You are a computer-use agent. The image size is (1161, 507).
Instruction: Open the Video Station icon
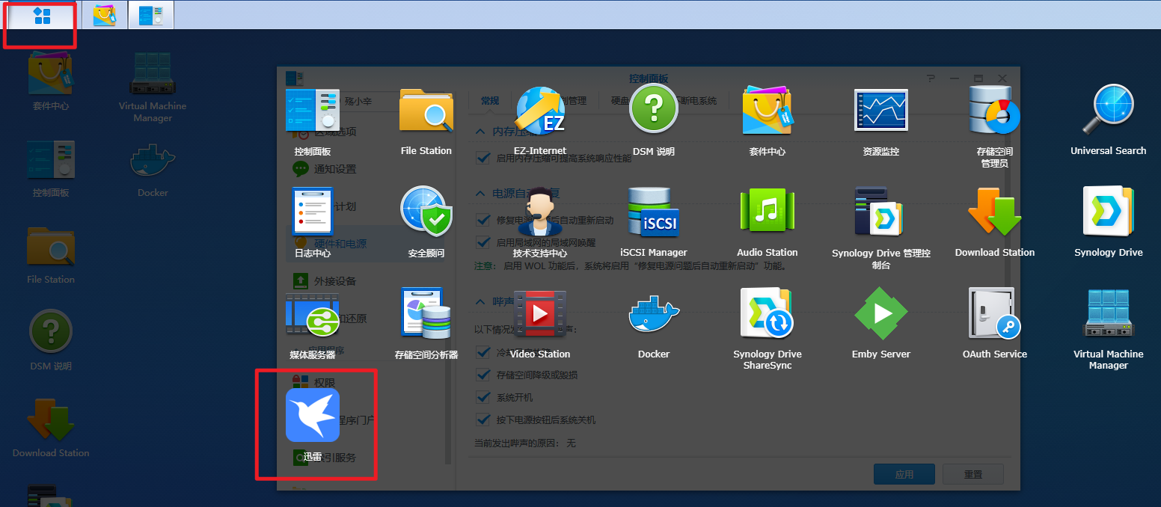(540, 315)
